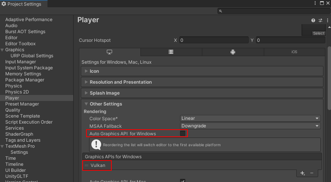Expand the Resolution and Presentation section

tap(120, 82)
